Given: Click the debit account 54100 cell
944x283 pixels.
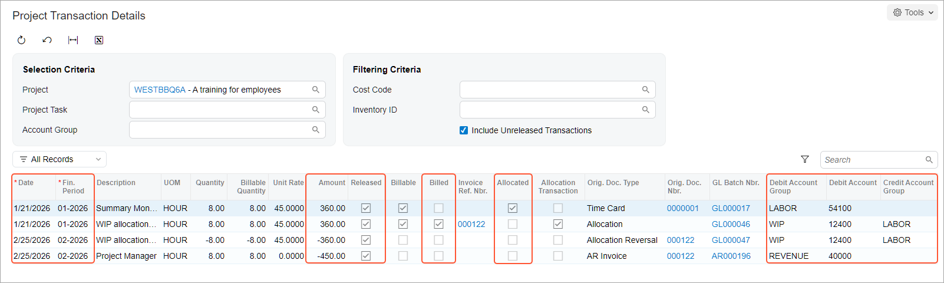Looking at the screenshot, I should pyautogui.click(x=853, y=208).
